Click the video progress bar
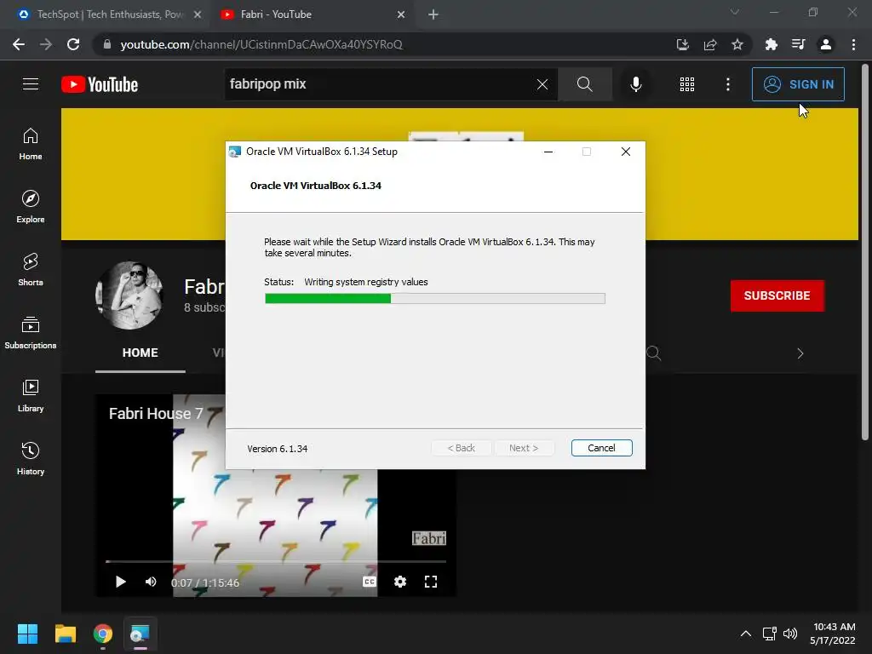Viewport: 872px width, 654px height. pos(276,562)
